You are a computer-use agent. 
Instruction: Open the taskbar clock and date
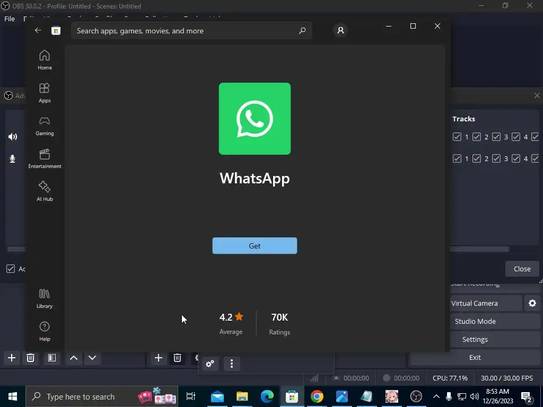(498, 396)
